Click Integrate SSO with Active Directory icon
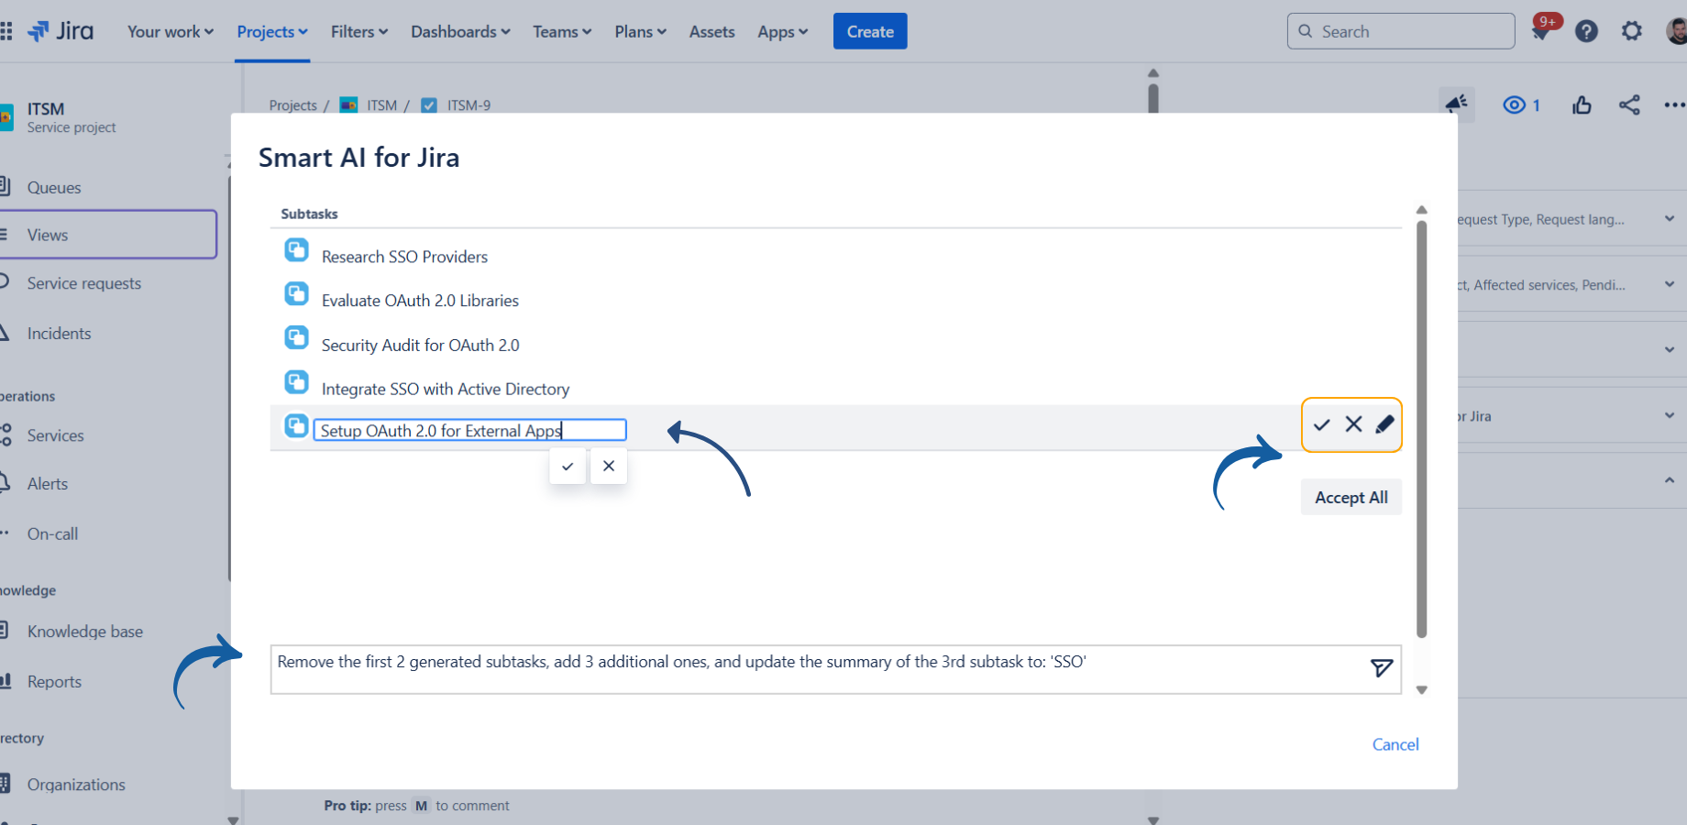 [x=296, y=381]
